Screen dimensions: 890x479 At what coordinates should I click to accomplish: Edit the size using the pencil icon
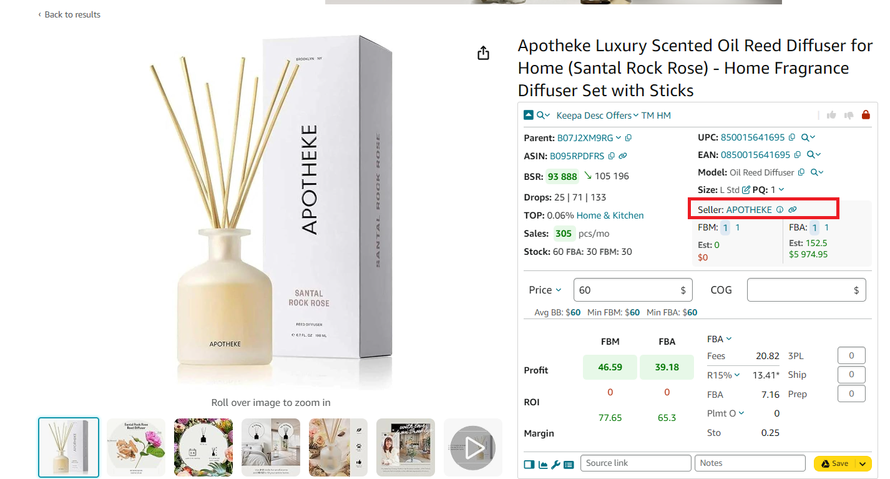746,190
